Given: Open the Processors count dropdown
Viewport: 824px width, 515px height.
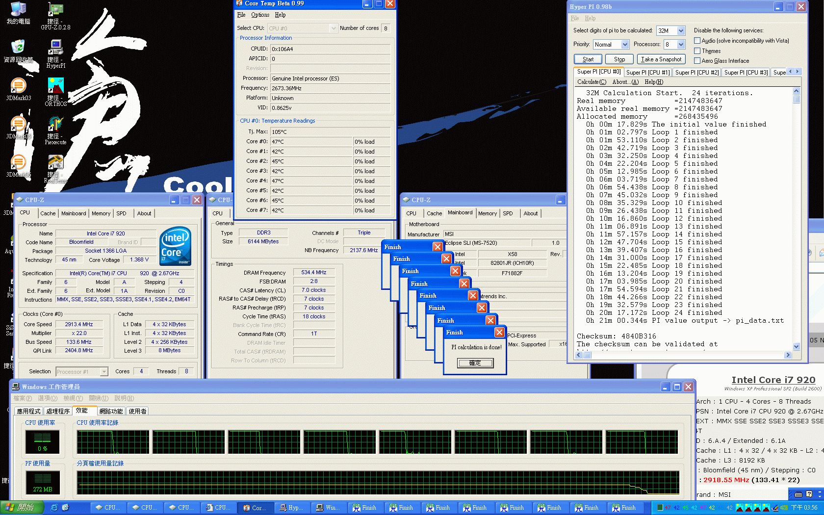Looking at the screenshot, I should [681, 45].
